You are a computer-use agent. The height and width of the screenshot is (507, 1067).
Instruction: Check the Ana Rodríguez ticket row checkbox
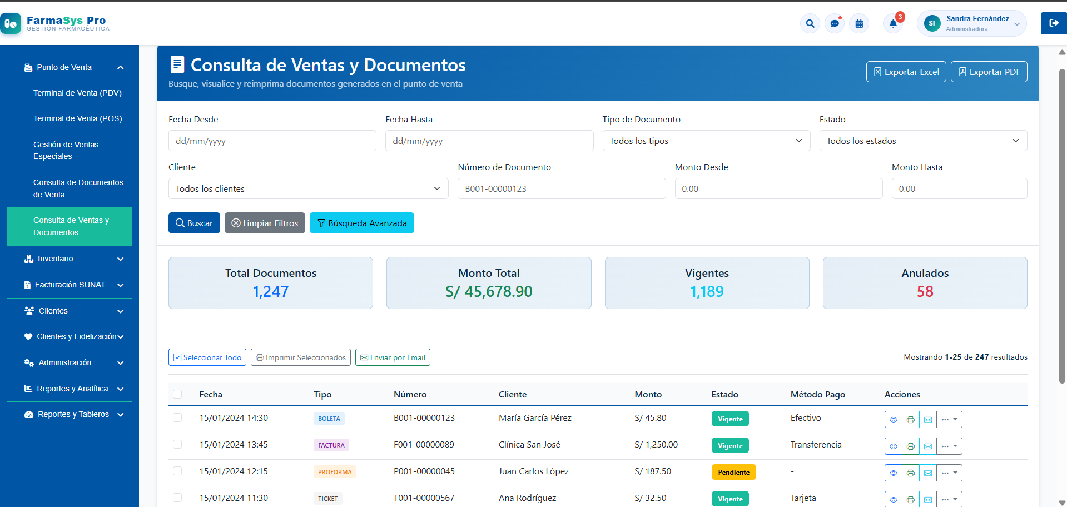point(177,498)
